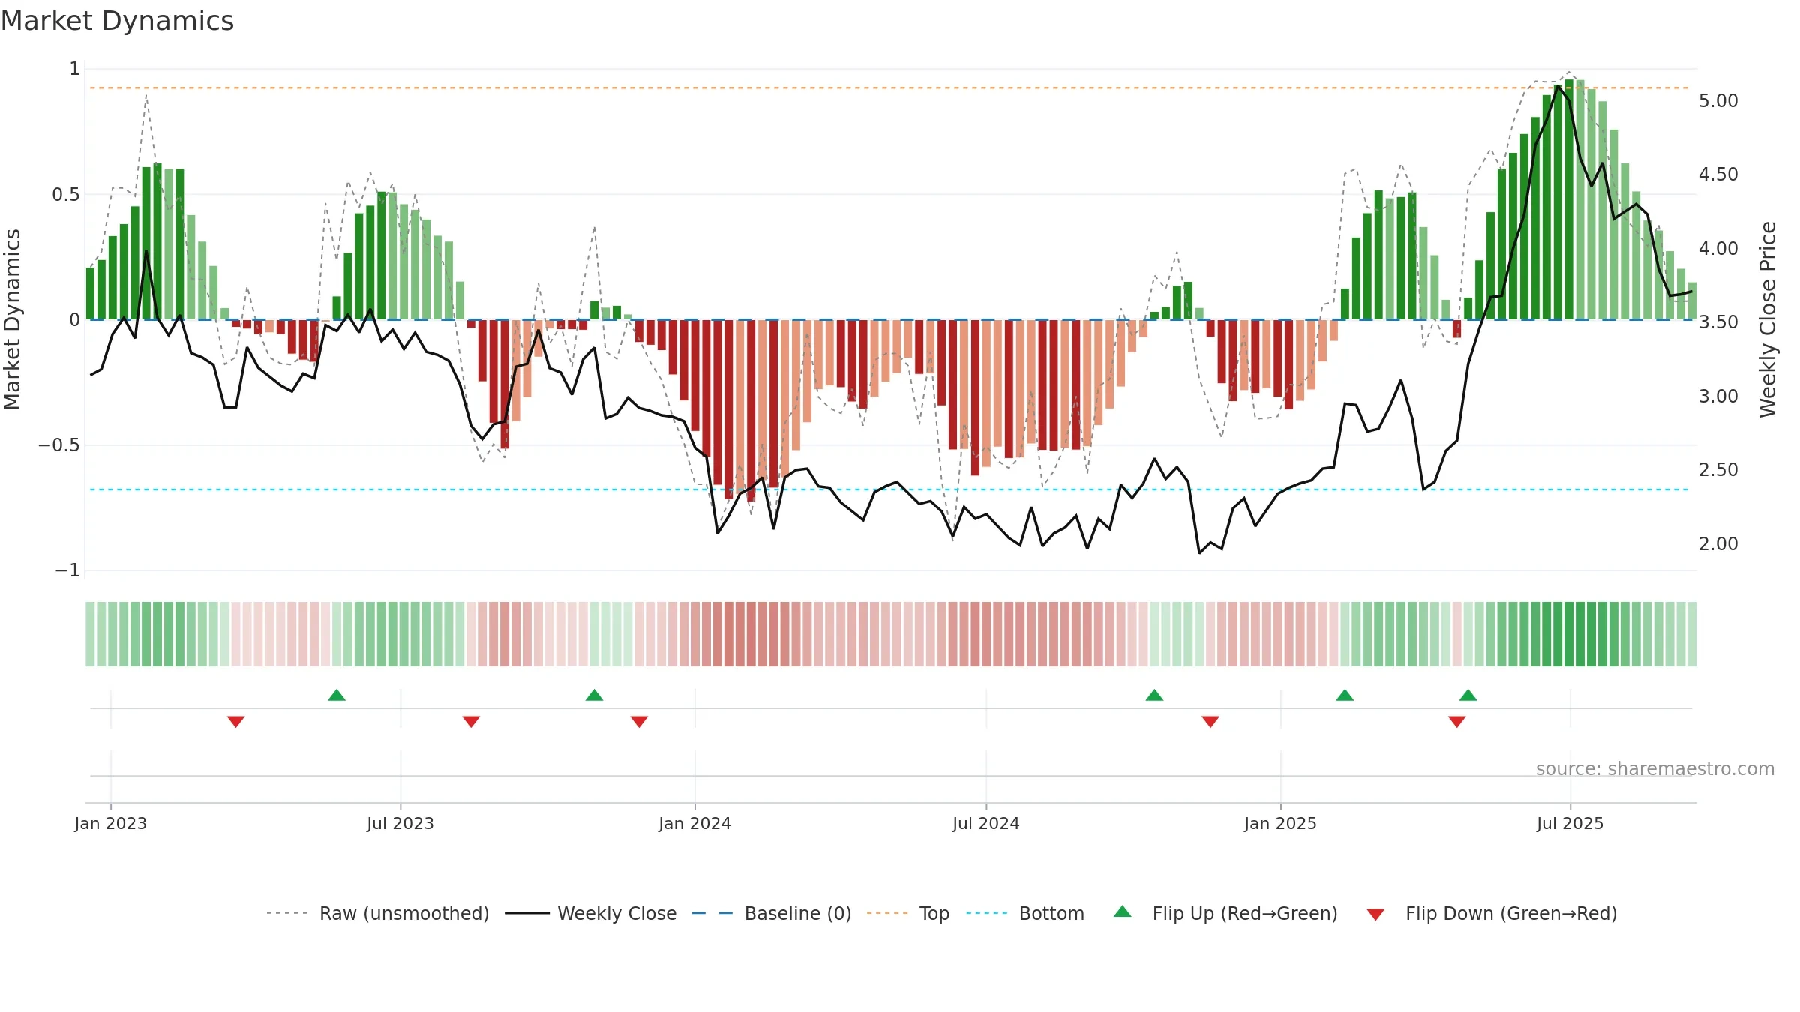The height and width of the screenshot is (1012, 1800).
Task: Click the Jan 2024 x-axis label
Action: (694, 823)
